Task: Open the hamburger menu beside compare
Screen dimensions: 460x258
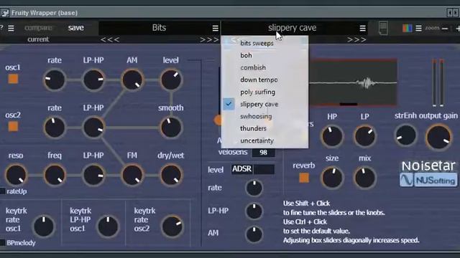Action: click(x=11, y=28)
